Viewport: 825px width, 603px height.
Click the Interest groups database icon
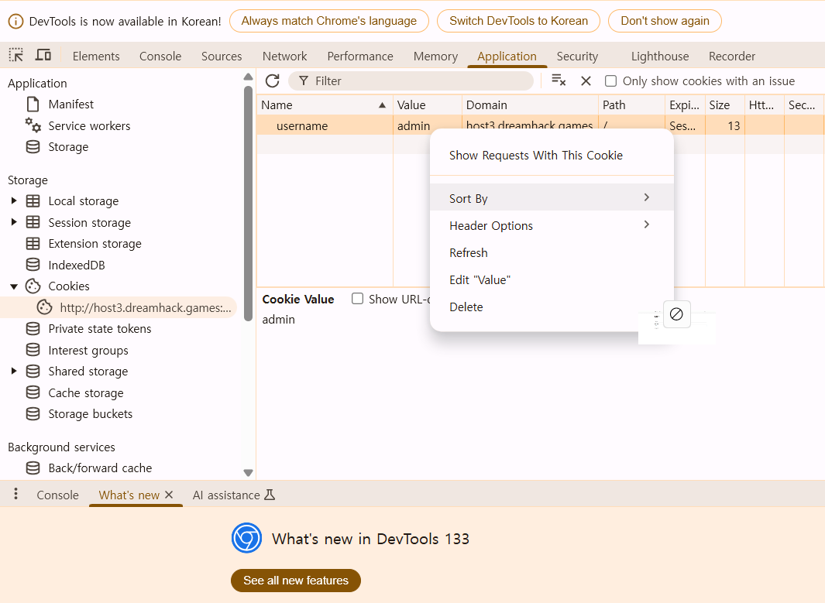33,350
